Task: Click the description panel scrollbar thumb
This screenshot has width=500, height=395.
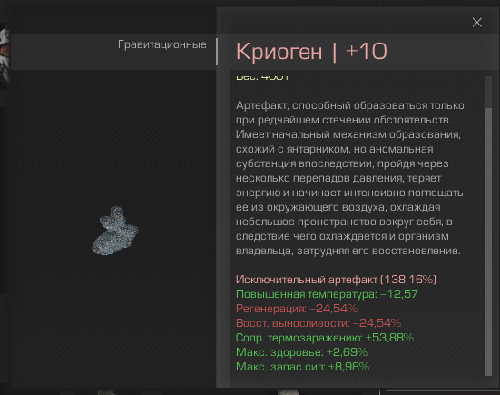Action: pyautogui.click(x=488, y=242)
